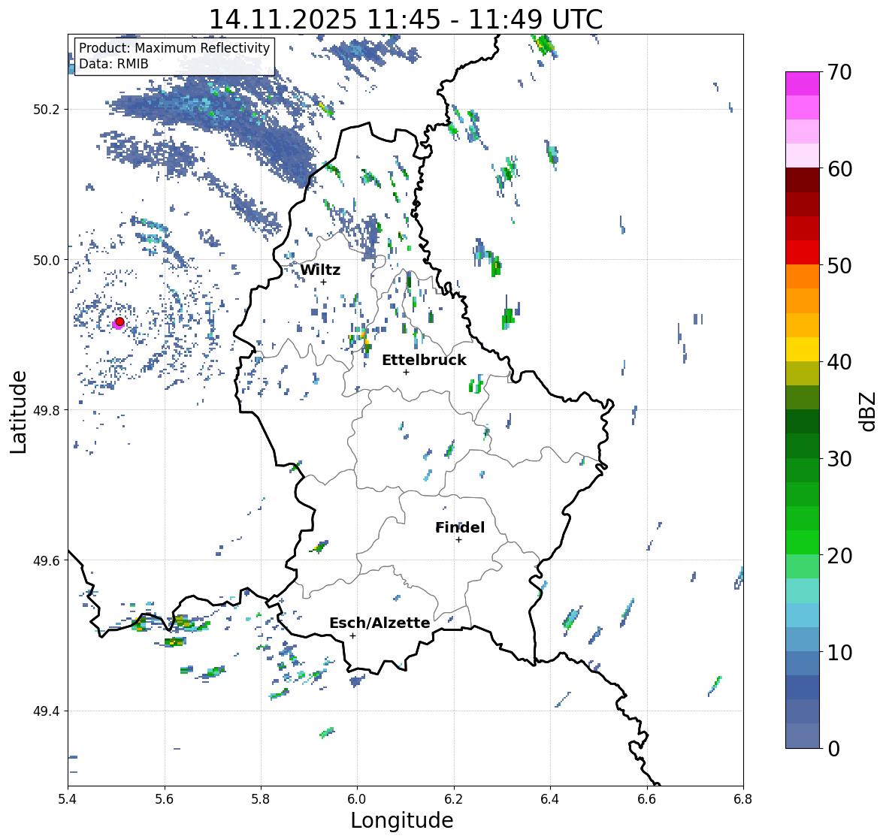Click colorbar tick label 10
The width and height of the screenshot is (886, 839).
839,653
